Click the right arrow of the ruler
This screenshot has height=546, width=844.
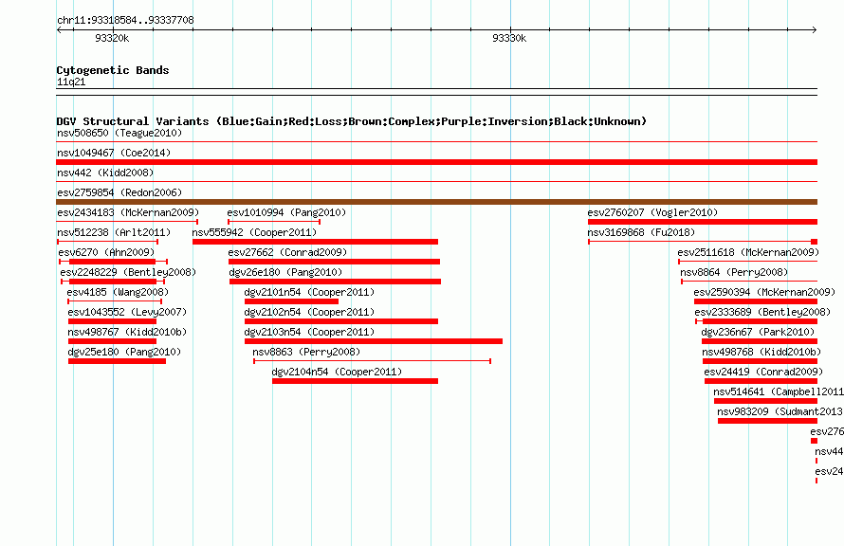(815, 30)
